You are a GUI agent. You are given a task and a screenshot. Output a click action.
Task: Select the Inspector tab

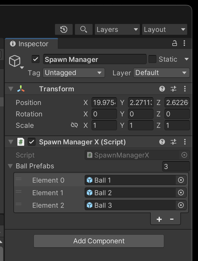[31, 43]
